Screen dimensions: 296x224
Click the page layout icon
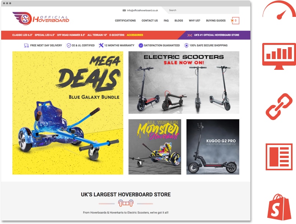click(x=279, y=157)
